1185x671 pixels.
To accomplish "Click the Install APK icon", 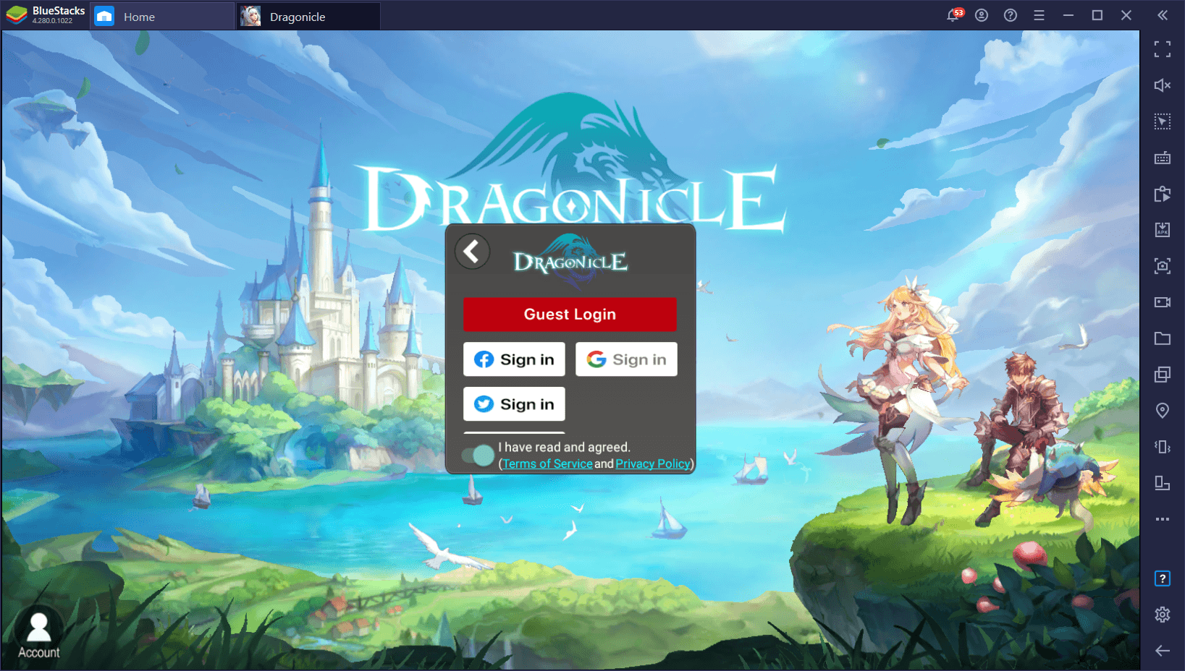I will point(1163,230).
